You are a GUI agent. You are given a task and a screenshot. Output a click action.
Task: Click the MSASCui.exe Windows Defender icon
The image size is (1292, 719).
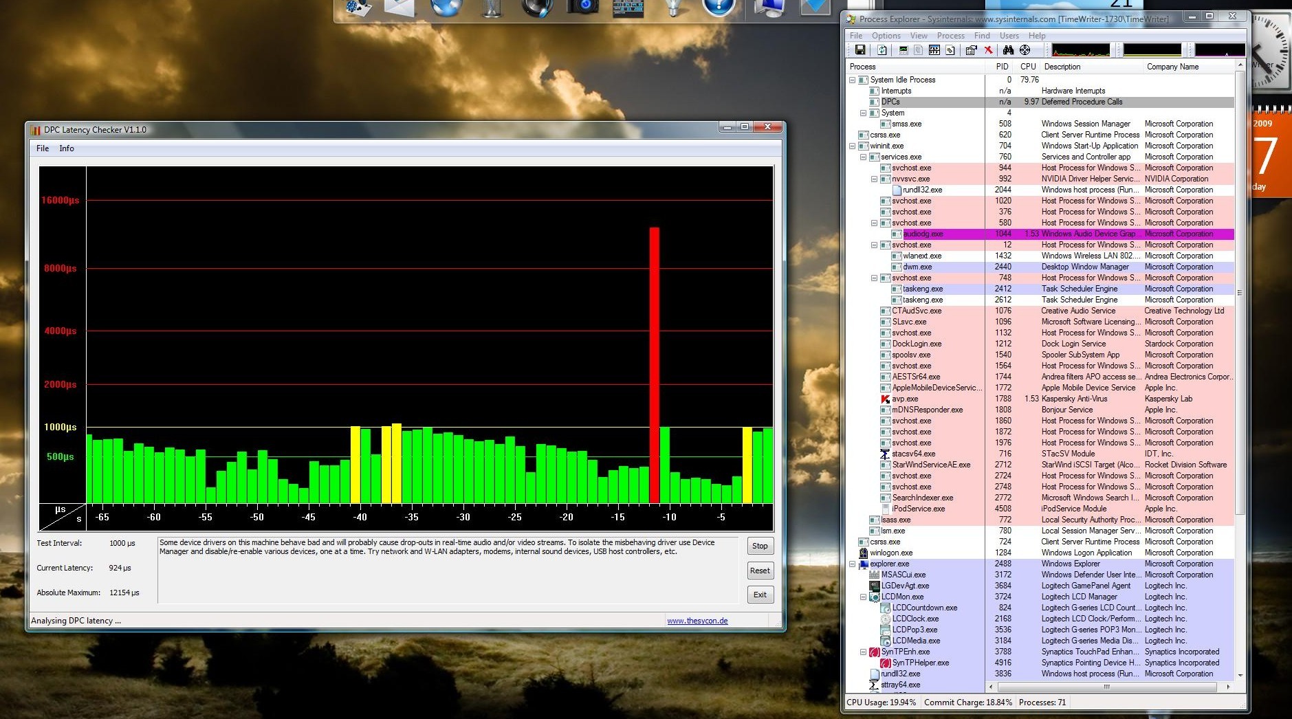pos(875,575)
